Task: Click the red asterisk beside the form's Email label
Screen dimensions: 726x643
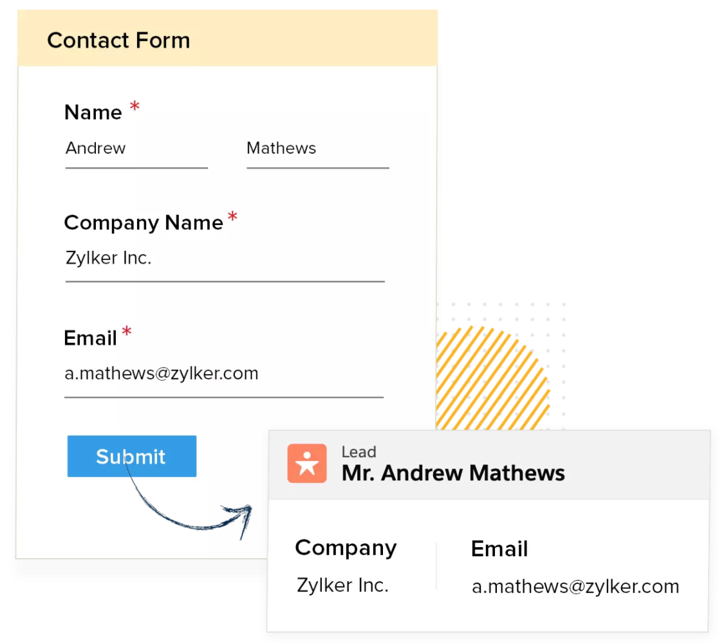Action: 127,332
